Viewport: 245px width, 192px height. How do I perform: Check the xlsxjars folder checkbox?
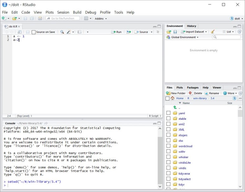click(168, 135)
